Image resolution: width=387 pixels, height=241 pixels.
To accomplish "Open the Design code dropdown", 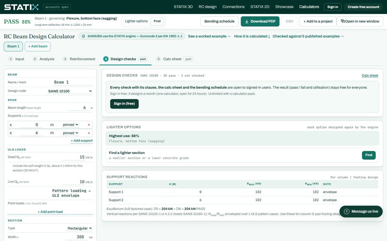I will point(70,91).
